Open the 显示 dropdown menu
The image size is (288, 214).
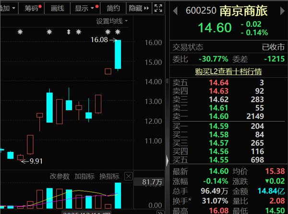[85, 8]
